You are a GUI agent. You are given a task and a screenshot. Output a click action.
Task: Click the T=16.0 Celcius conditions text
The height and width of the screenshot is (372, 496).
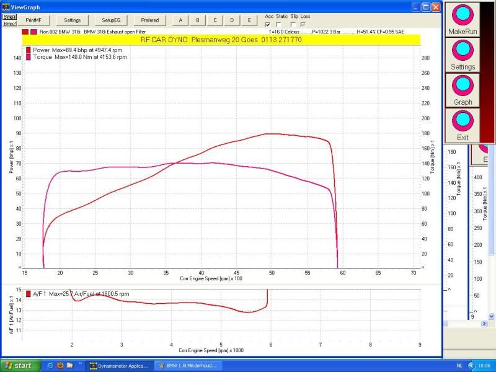(x=336, y=32)
